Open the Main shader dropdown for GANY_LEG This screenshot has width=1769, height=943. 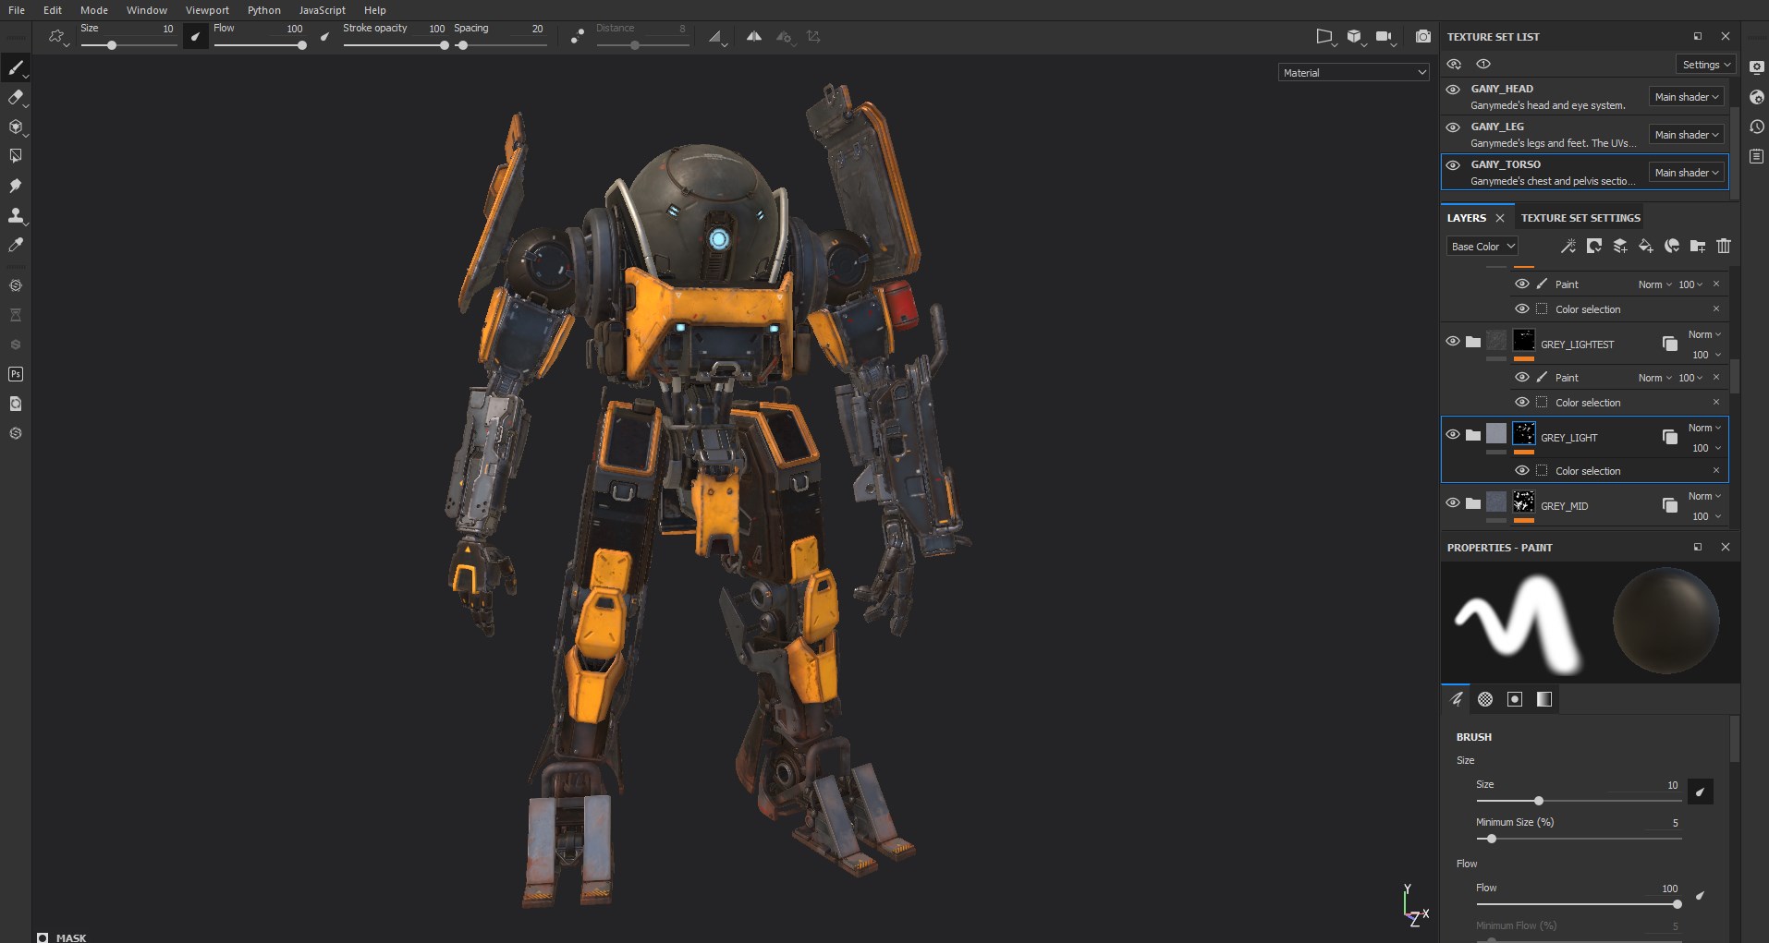(1686, 135)
